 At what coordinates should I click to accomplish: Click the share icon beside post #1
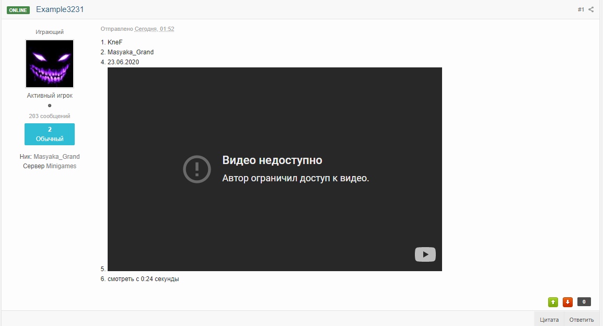(x=592, y=9)
